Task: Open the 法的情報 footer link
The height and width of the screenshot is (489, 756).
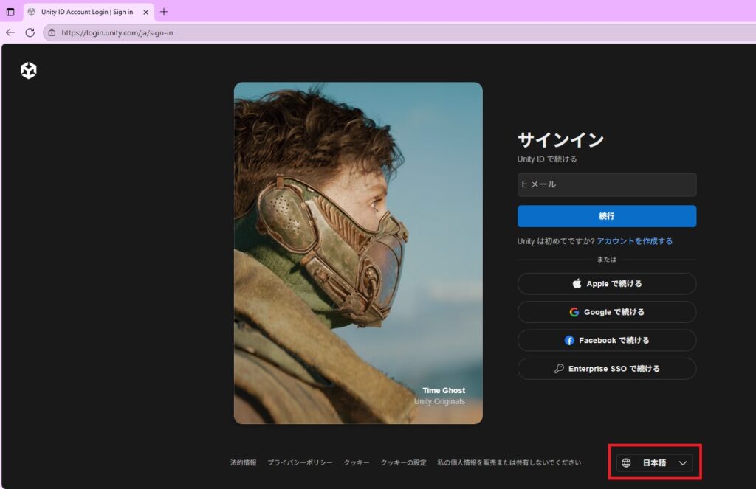Action: 244,462
